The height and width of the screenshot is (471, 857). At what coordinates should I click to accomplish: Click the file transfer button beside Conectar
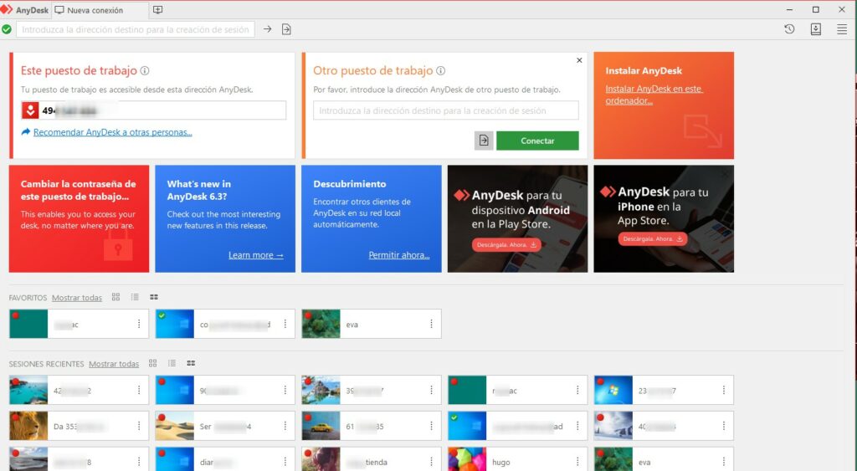click(484, 141)
